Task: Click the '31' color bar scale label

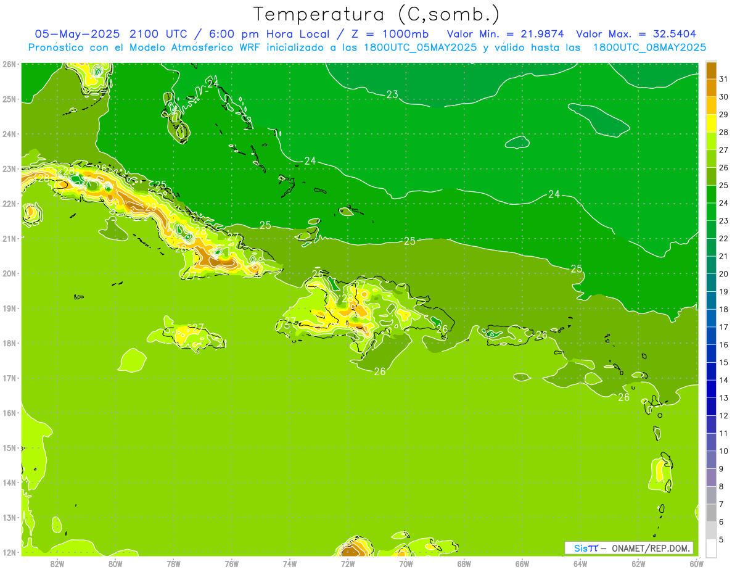Action: click(x=723, y=79)
